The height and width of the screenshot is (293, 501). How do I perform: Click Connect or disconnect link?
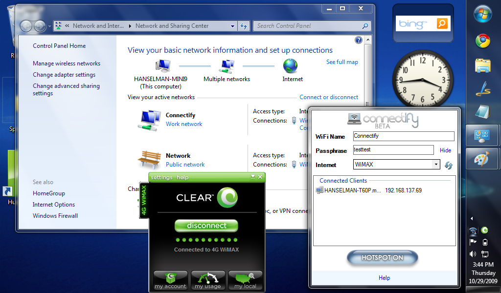(x=329, y=97)
